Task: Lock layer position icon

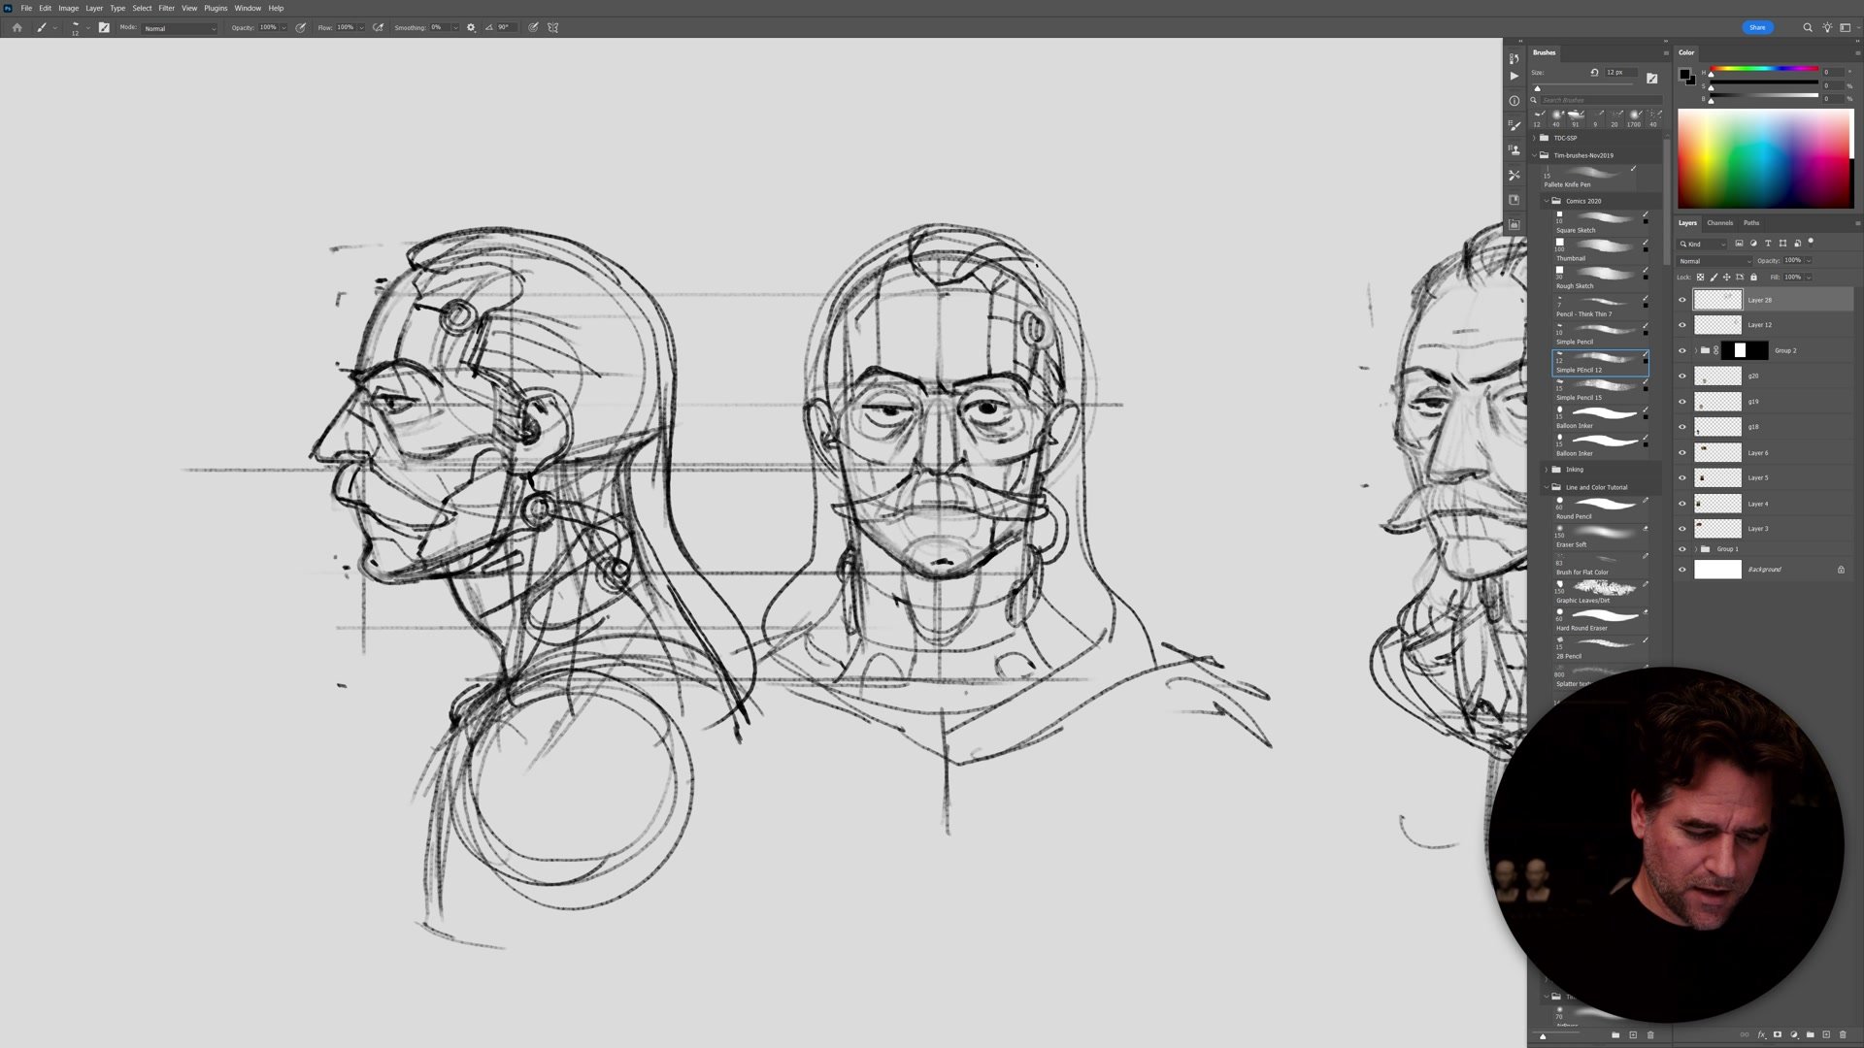Action: (x=1727, y=278)
